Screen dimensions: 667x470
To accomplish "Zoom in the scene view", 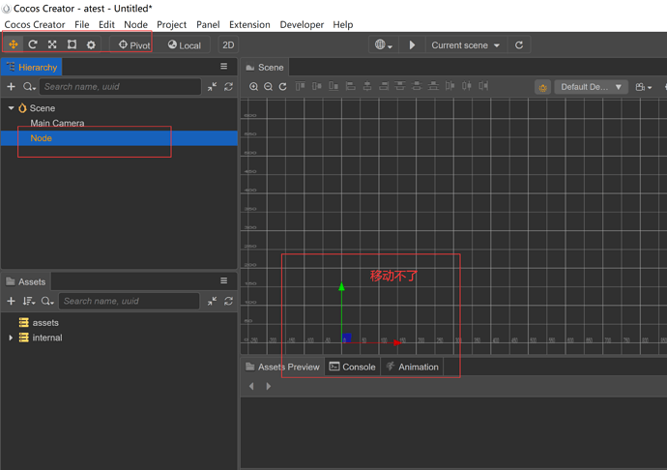I will (253, 86).
